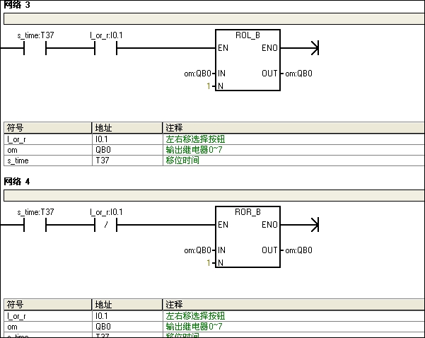Select the ROR_B instruction box
The width and height of the screenshot is (425, 338).
click(x=248, y=237)
